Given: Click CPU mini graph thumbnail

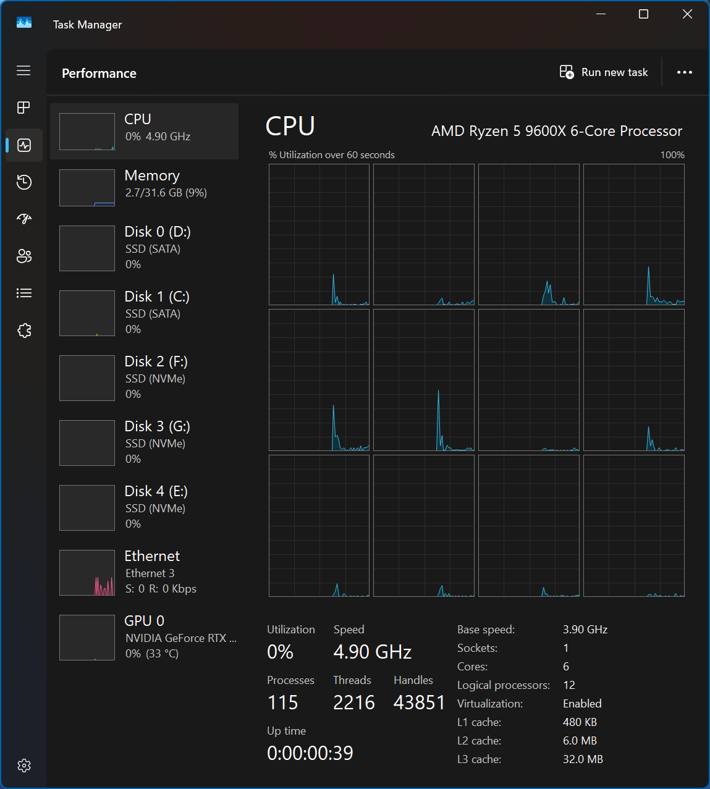Looking at the screenshot, I should [87, 132].
